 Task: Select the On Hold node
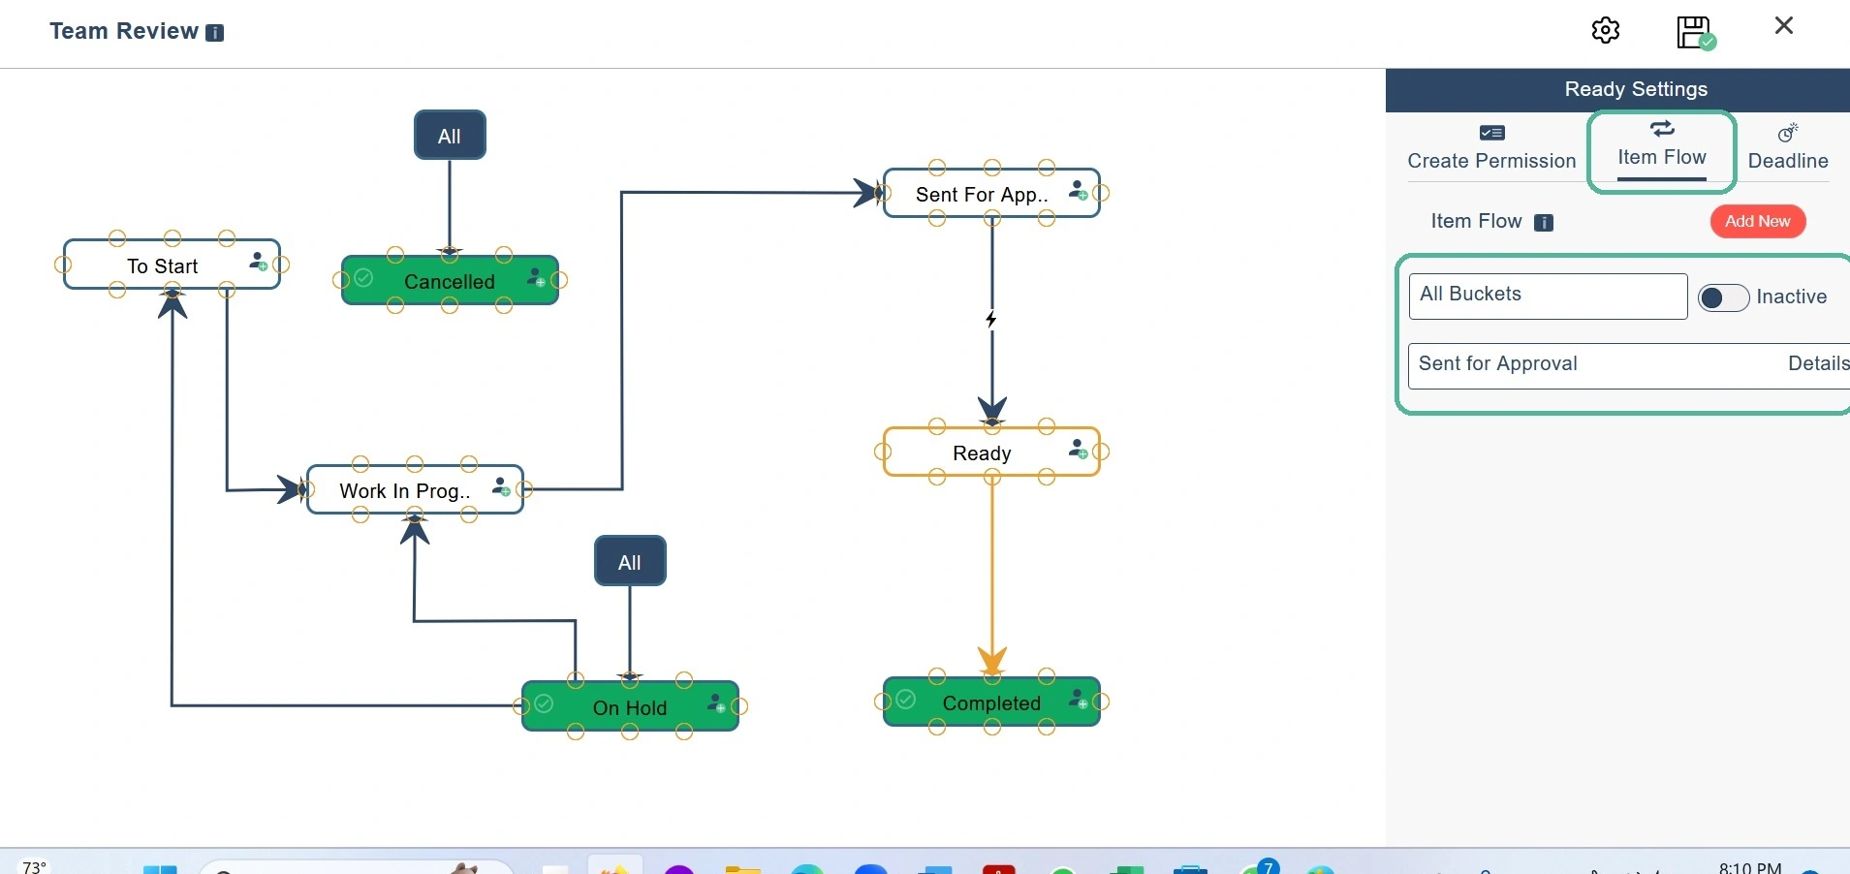point(630,707)
